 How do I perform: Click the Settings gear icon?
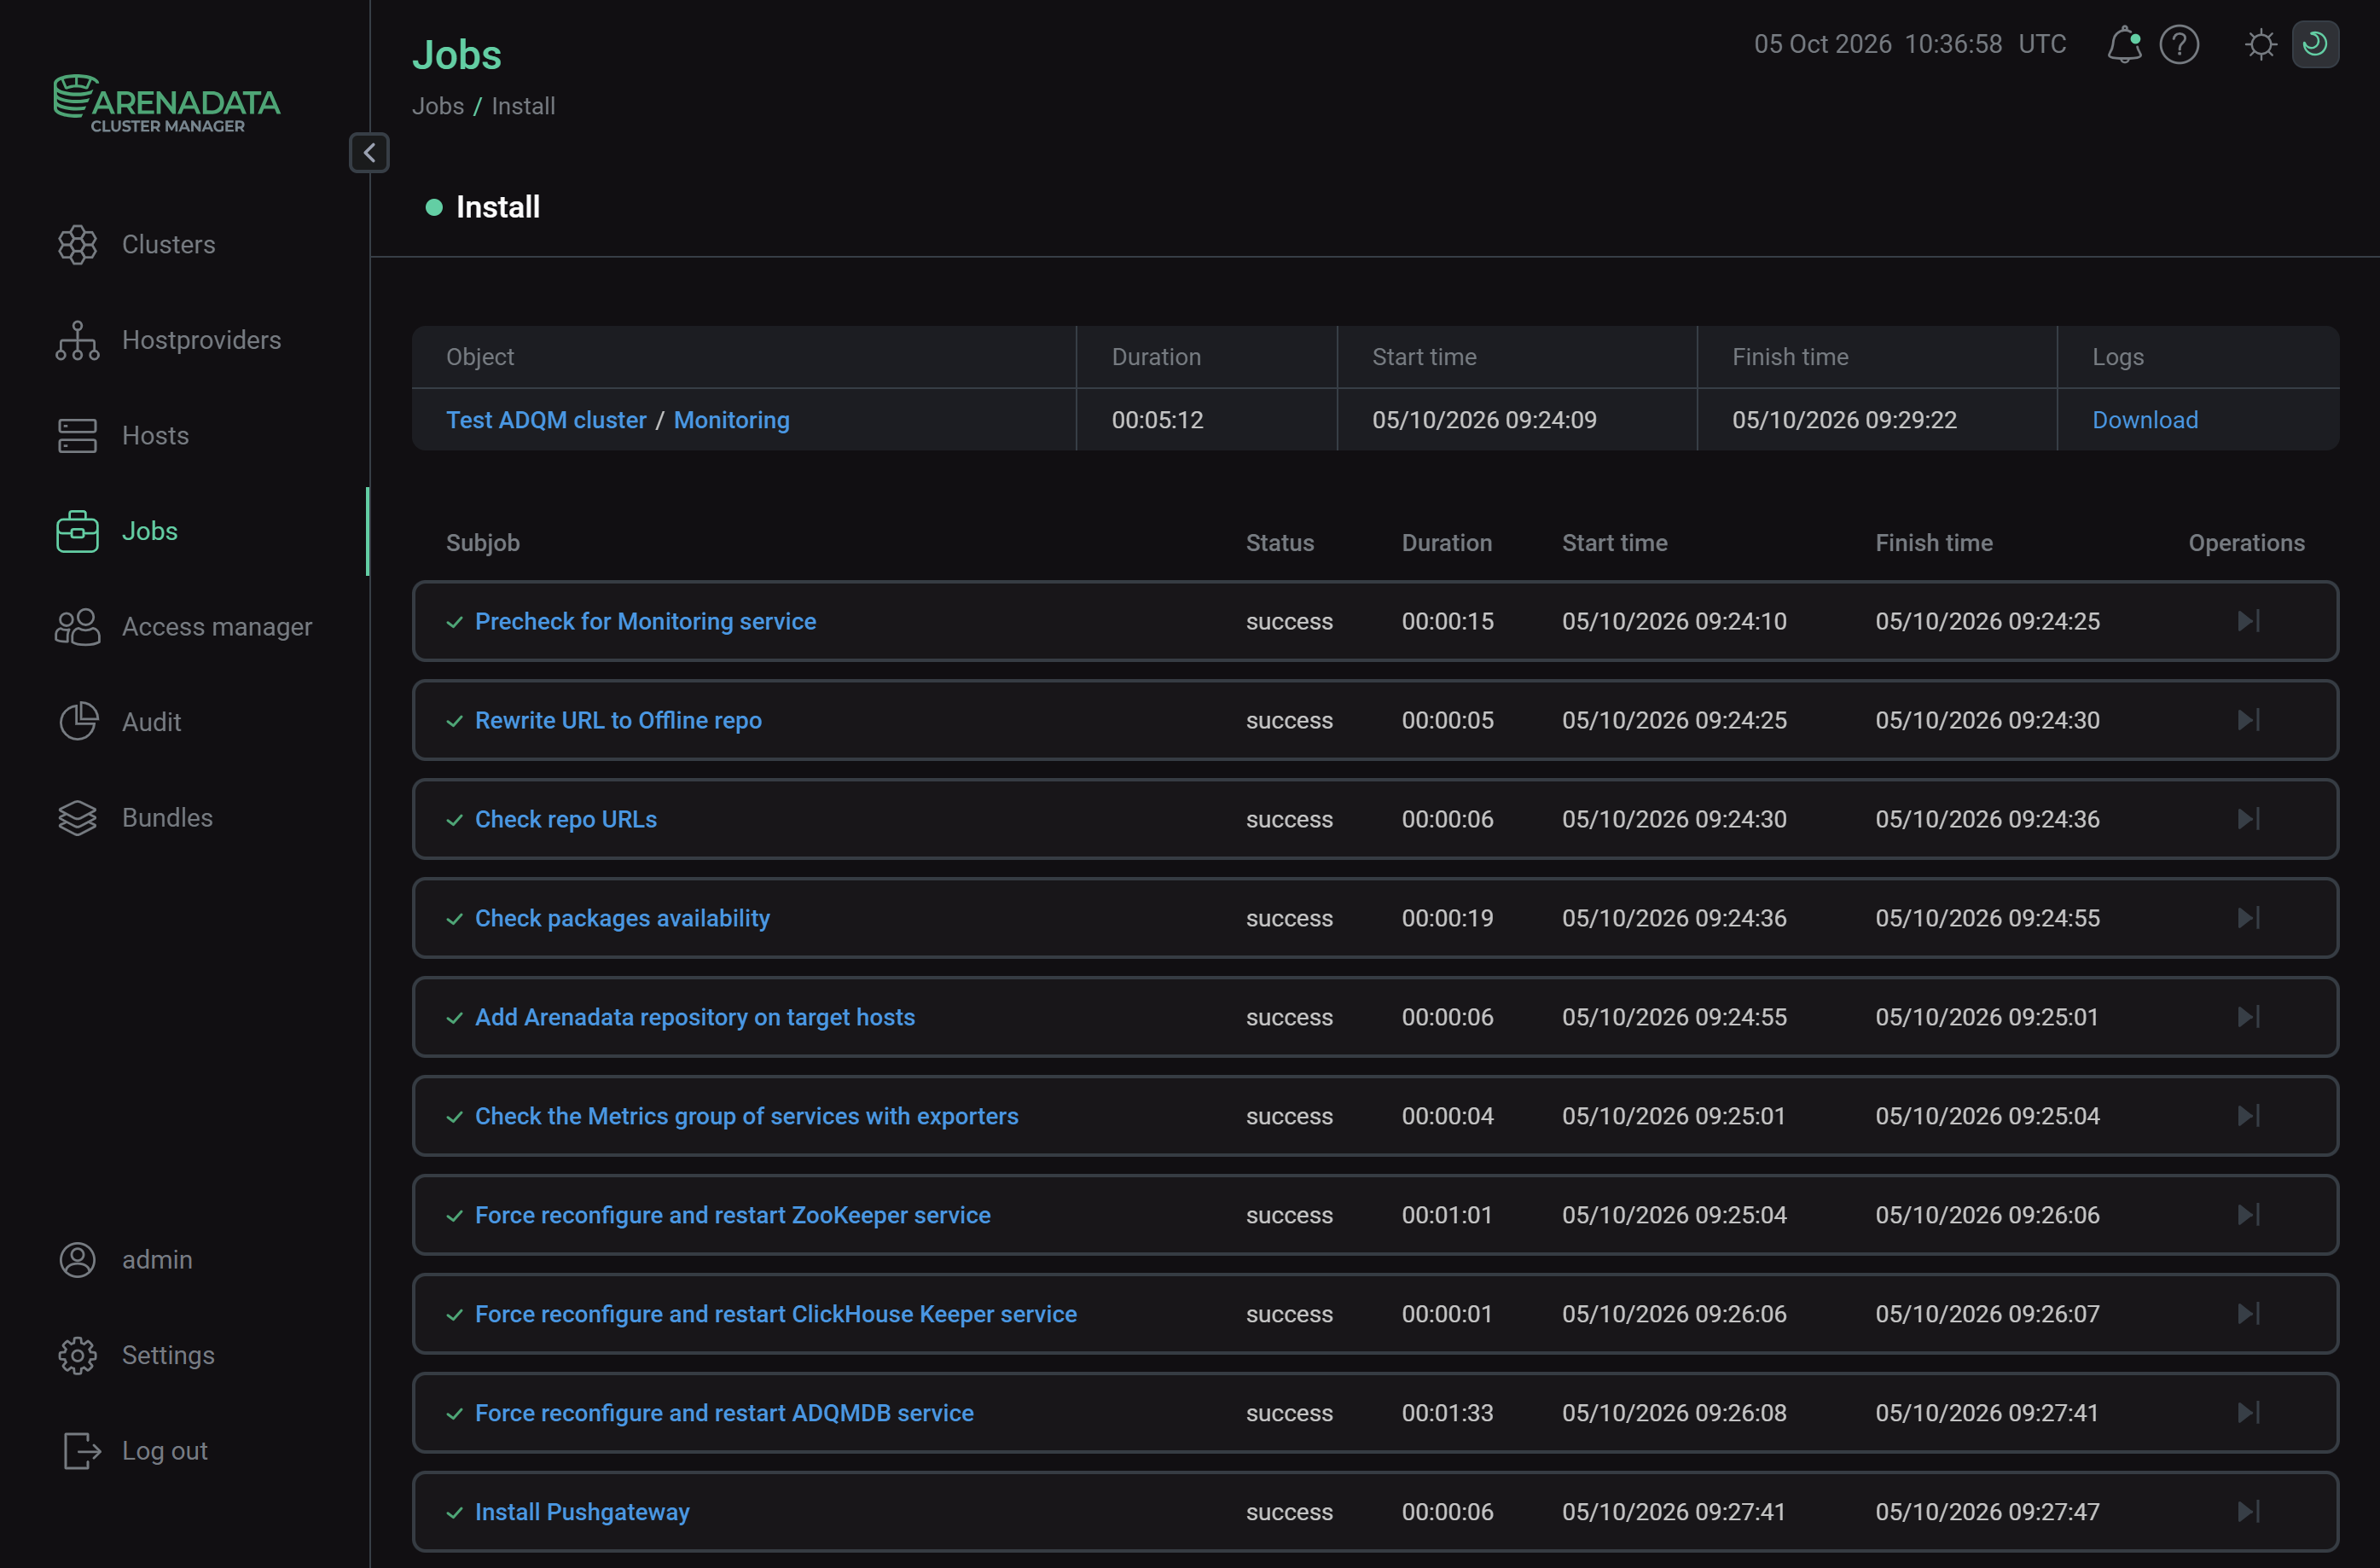[x=77, y=1356]
